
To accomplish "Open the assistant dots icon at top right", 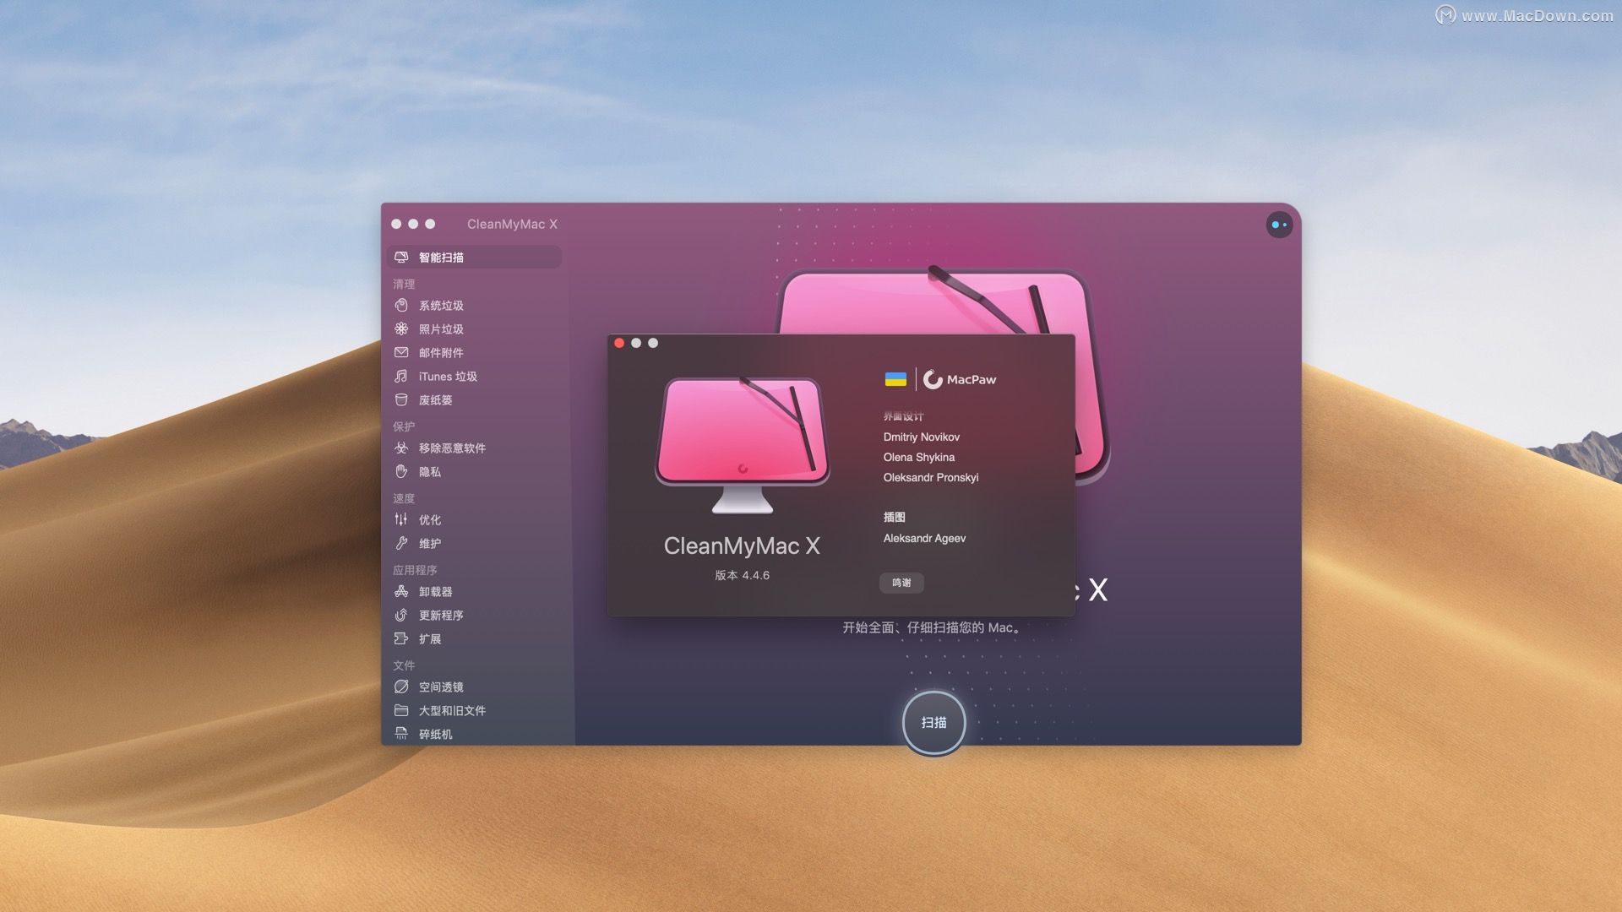I will [1279, 225].
